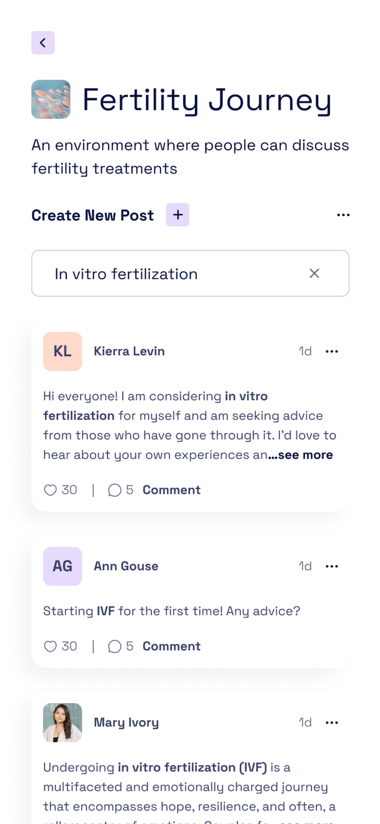
Task: Like Kierra Levin's post with heart
Action: pyautogui.click(x=50, y=490)
